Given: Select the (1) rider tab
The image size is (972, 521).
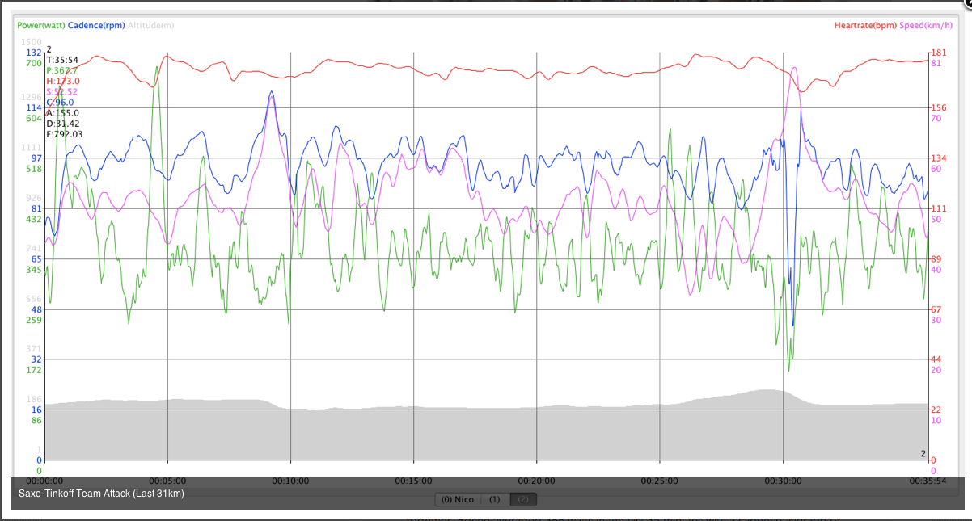Looking at the screenshot, I should pyautogui.click(x=494, y=499).
